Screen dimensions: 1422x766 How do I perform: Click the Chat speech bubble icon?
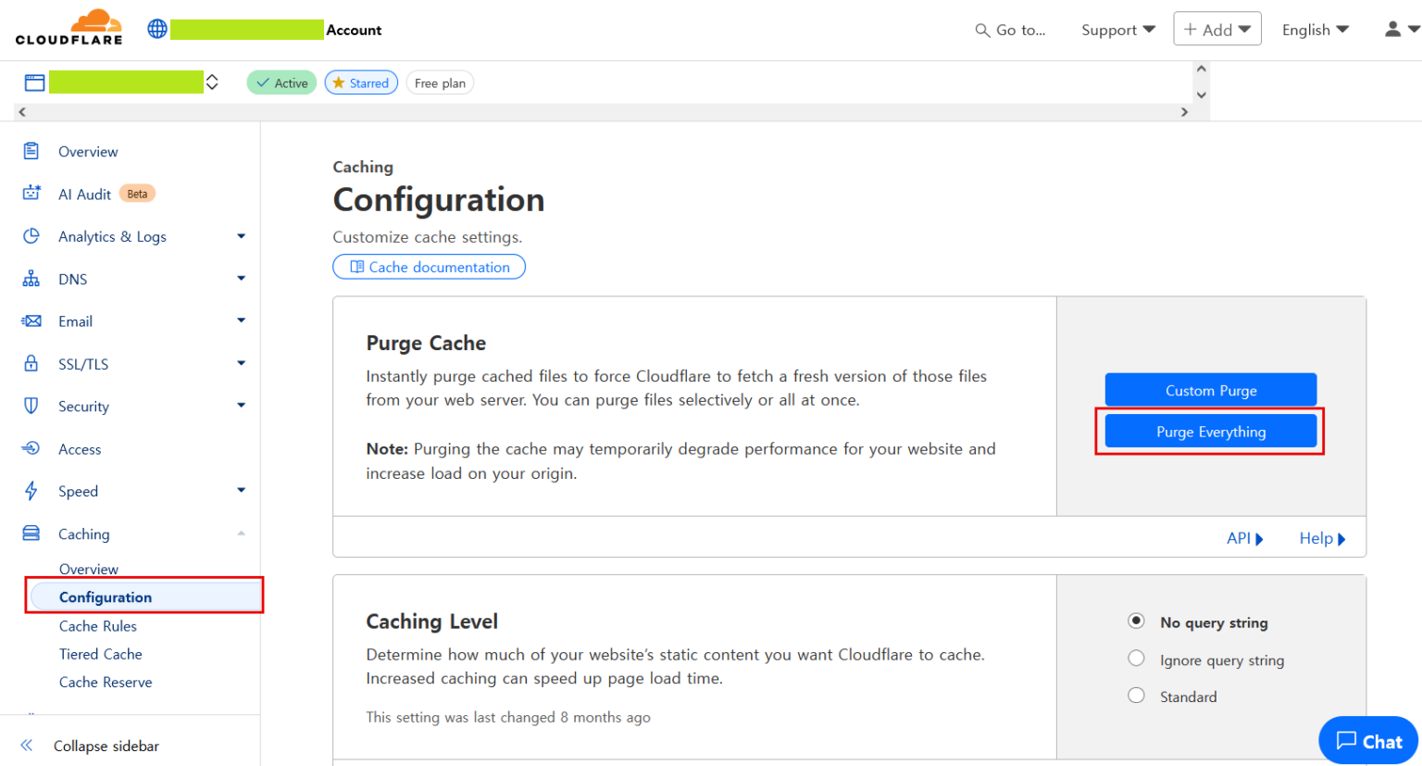[x=1347, y=740]
